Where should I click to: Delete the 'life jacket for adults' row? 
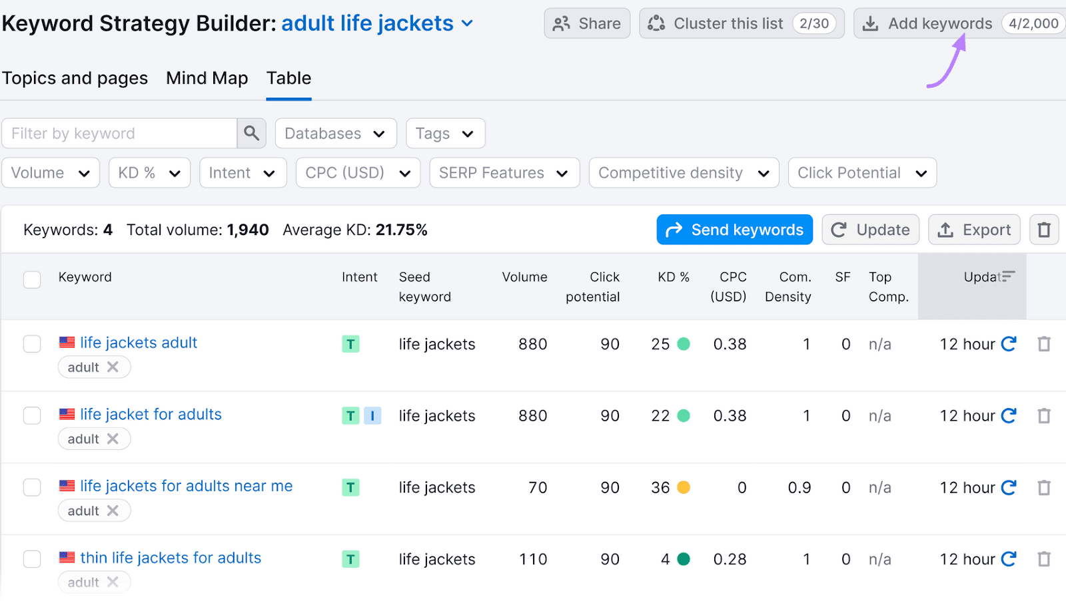1044,416
